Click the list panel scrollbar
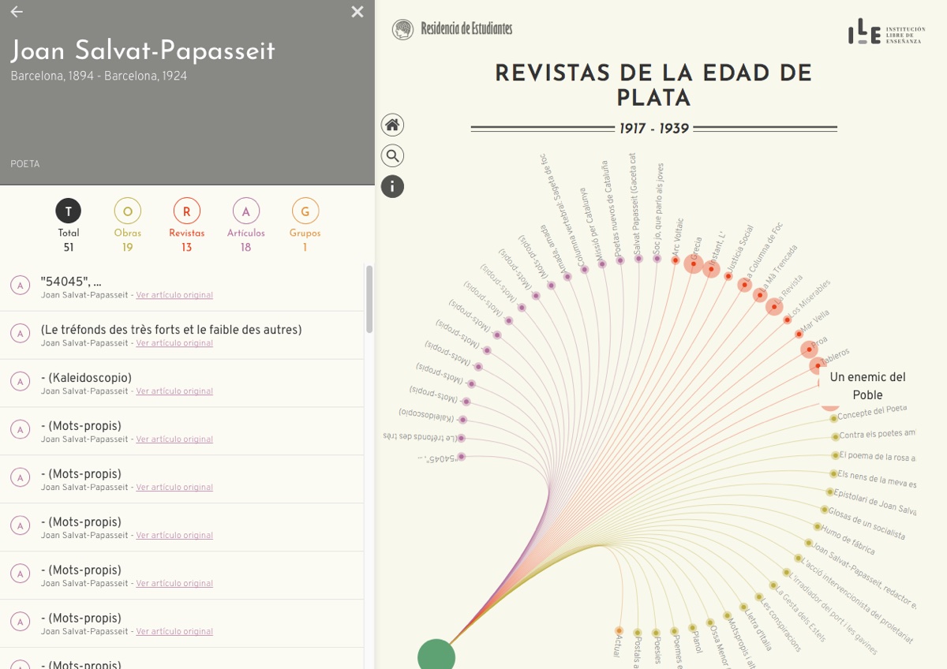 point(369,300)
